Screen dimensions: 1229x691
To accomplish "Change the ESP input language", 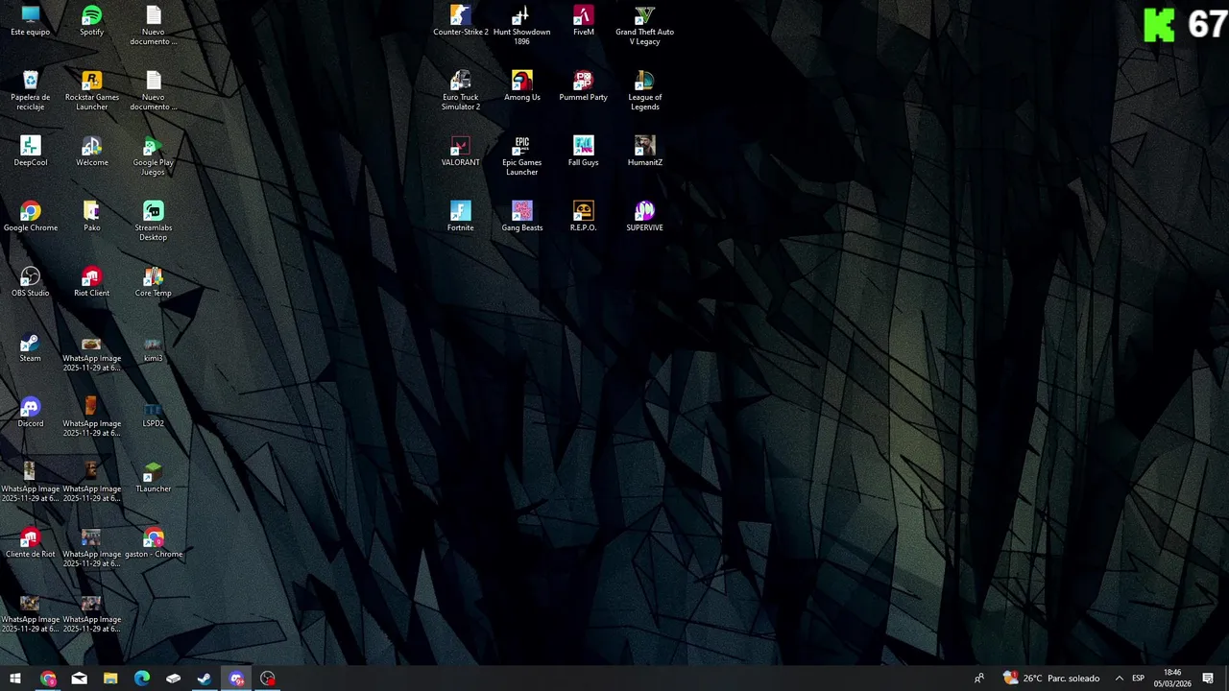I will 1138,679.
